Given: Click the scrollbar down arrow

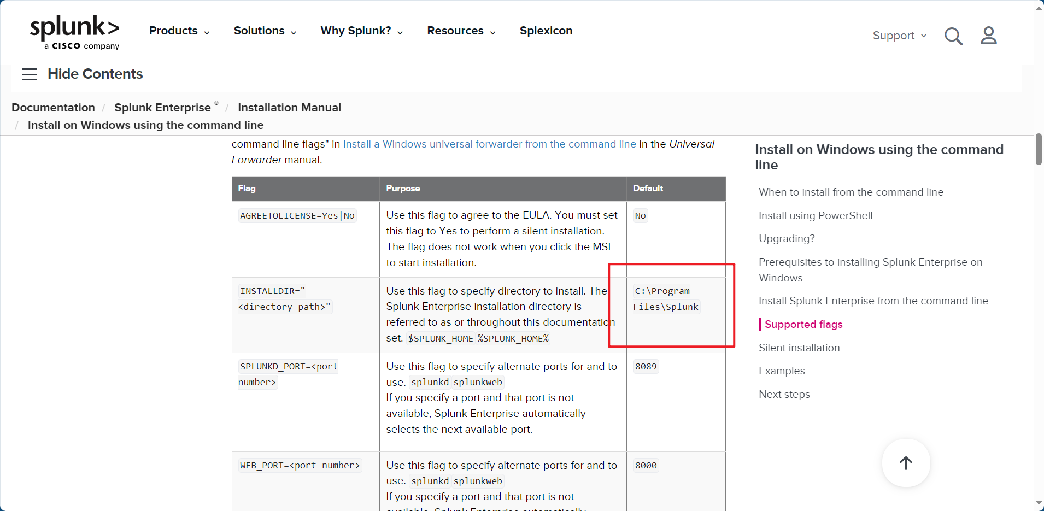Looking at the screenshot, I should (x=1039, y=503).
